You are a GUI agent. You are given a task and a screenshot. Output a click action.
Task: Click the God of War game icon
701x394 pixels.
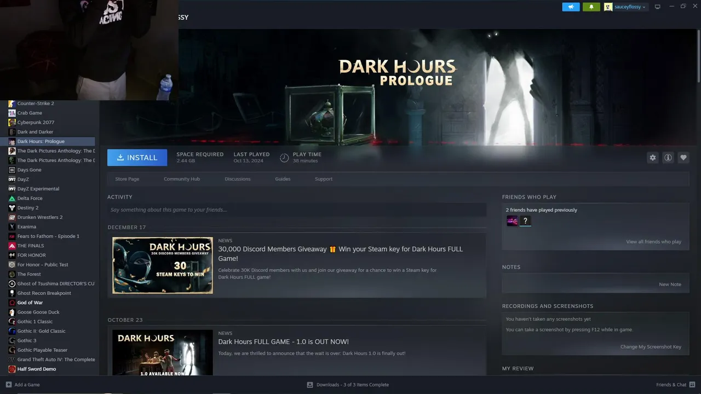tap(12, 303)
